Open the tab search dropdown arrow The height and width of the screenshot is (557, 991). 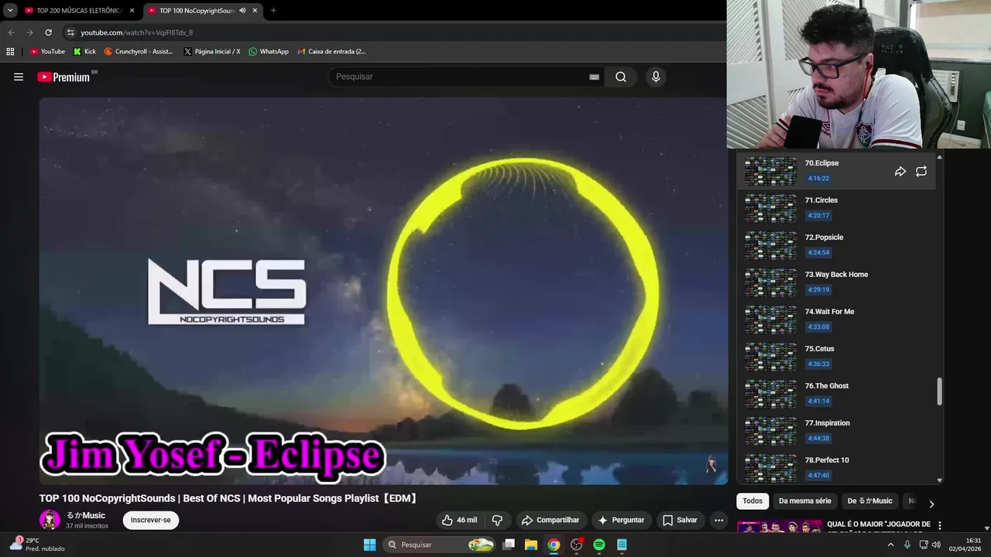click(10, 10)
